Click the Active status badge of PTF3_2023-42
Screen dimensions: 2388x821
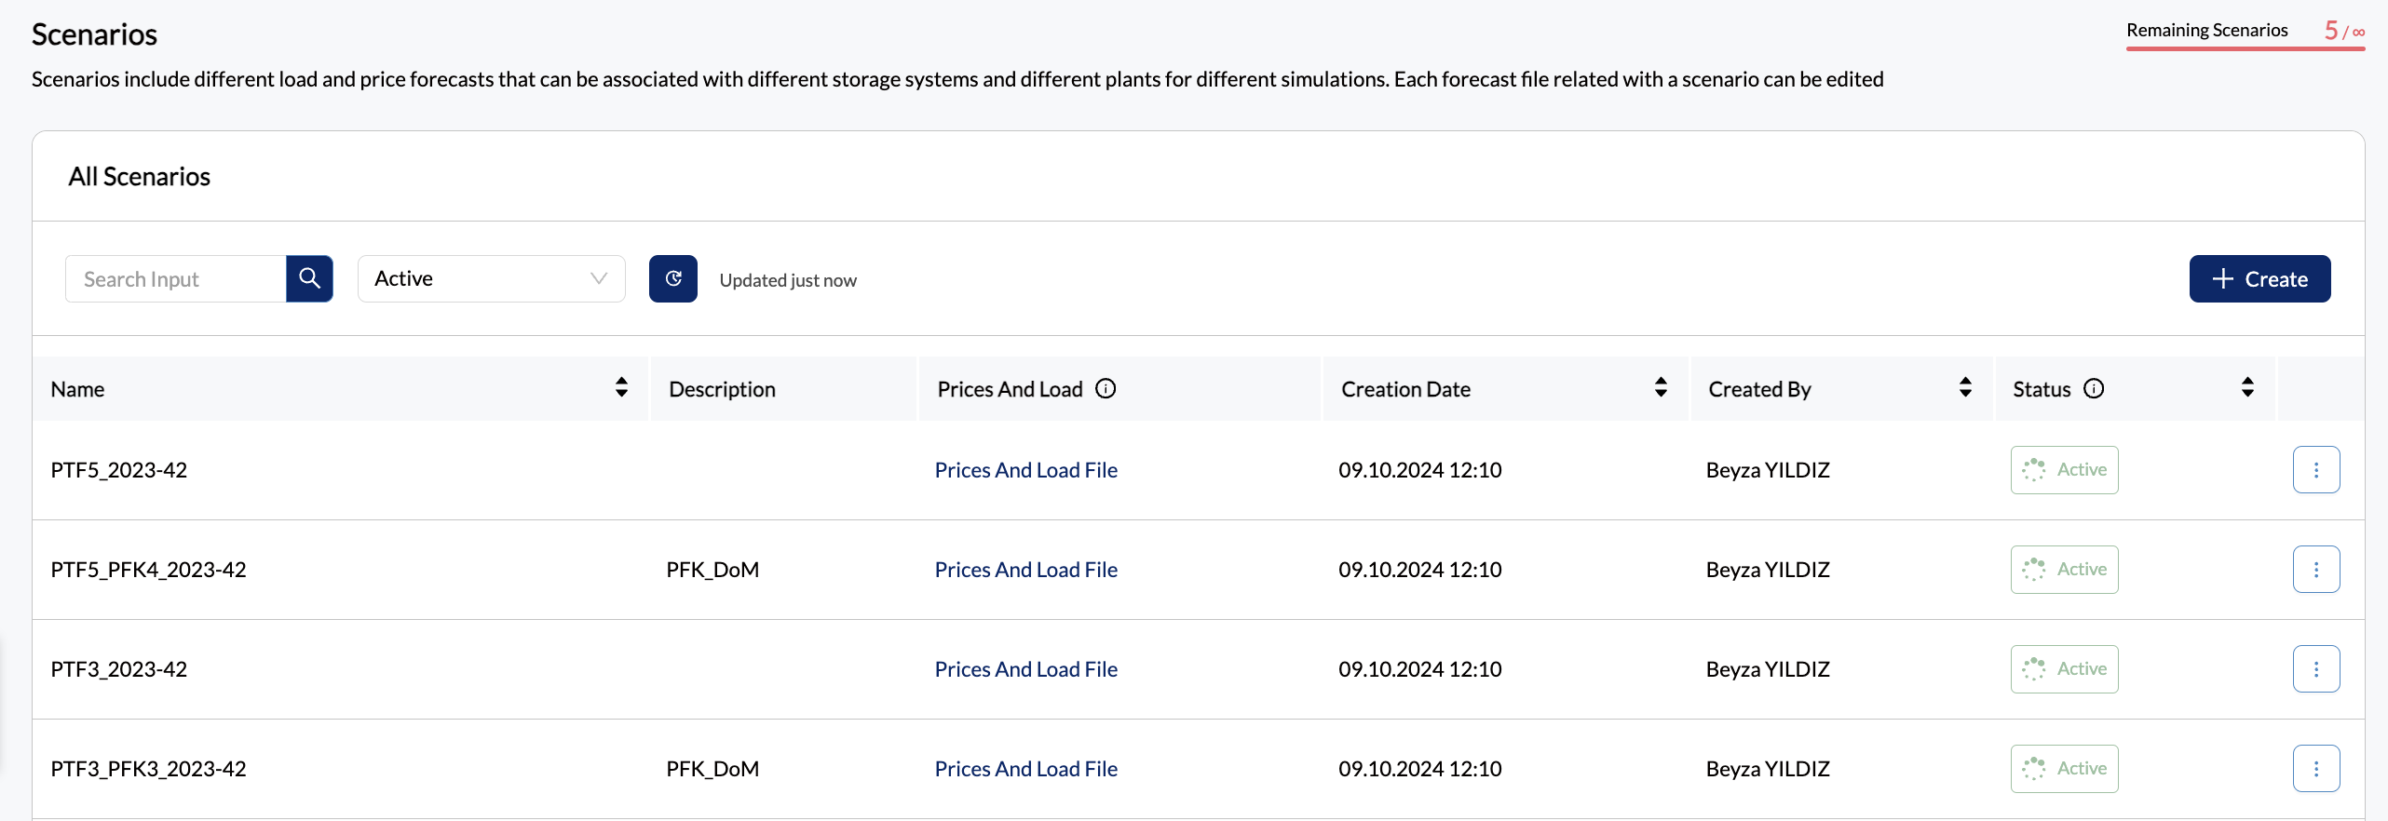tap(2064, 669)
